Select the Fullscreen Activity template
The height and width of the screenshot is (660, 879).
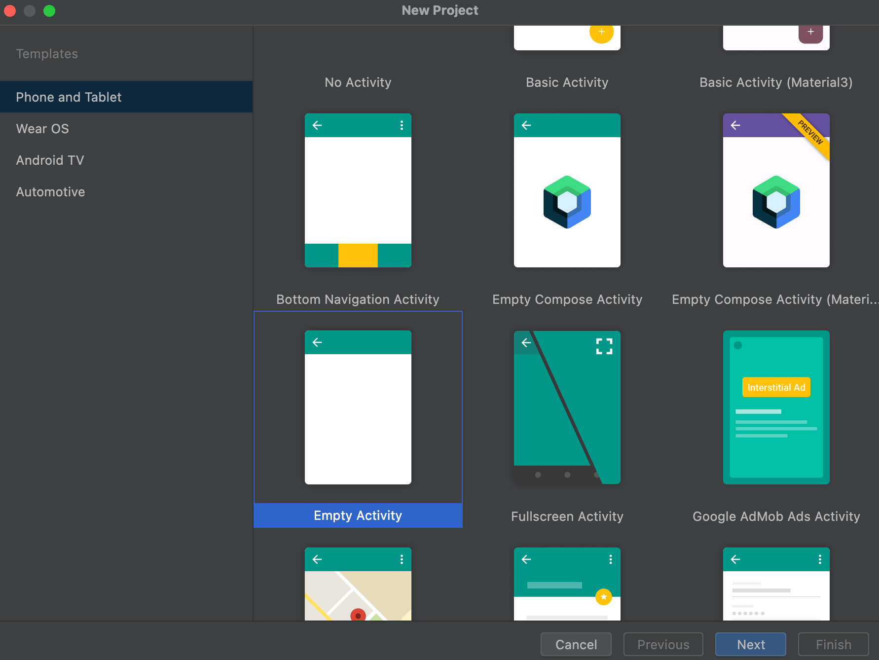click(x=567, y=407)
